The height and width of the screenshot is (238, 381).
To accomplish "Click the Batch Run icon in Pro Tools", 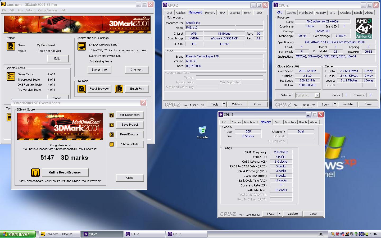I will [119, 89].
